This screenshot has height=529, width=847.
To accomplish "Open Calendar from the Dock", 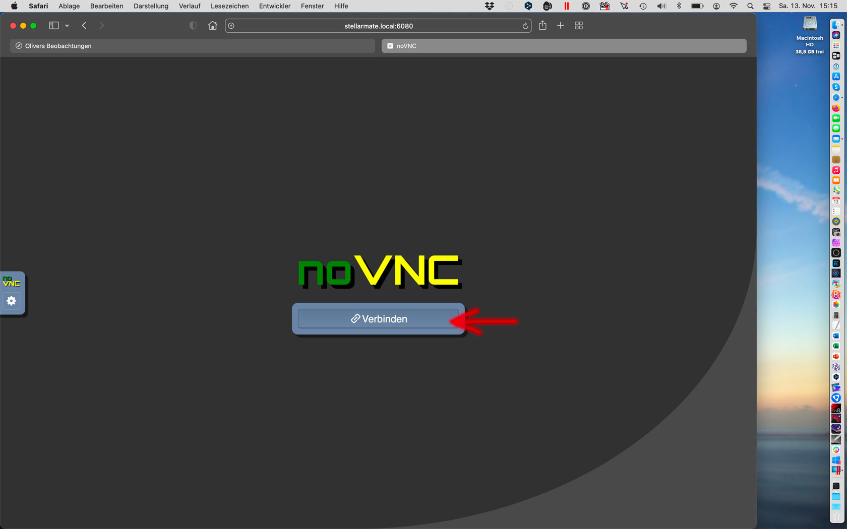I will (x=836, y=201).
